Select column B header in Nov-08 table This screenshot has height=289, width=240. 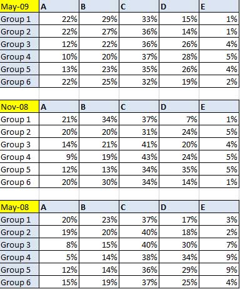(x=99, y=107)
